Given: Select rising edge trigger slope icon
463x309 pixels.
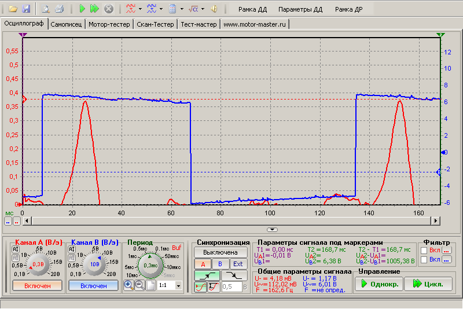Looking at the screenshot, I should click(x=207, y=275).
